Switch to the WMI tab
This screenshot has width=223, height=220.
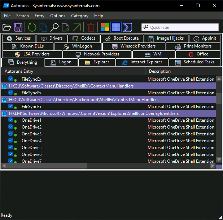153,54
